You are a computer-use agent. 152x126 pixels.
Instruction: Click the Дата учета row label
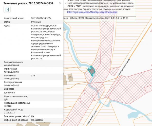click(x=10, y=92)
